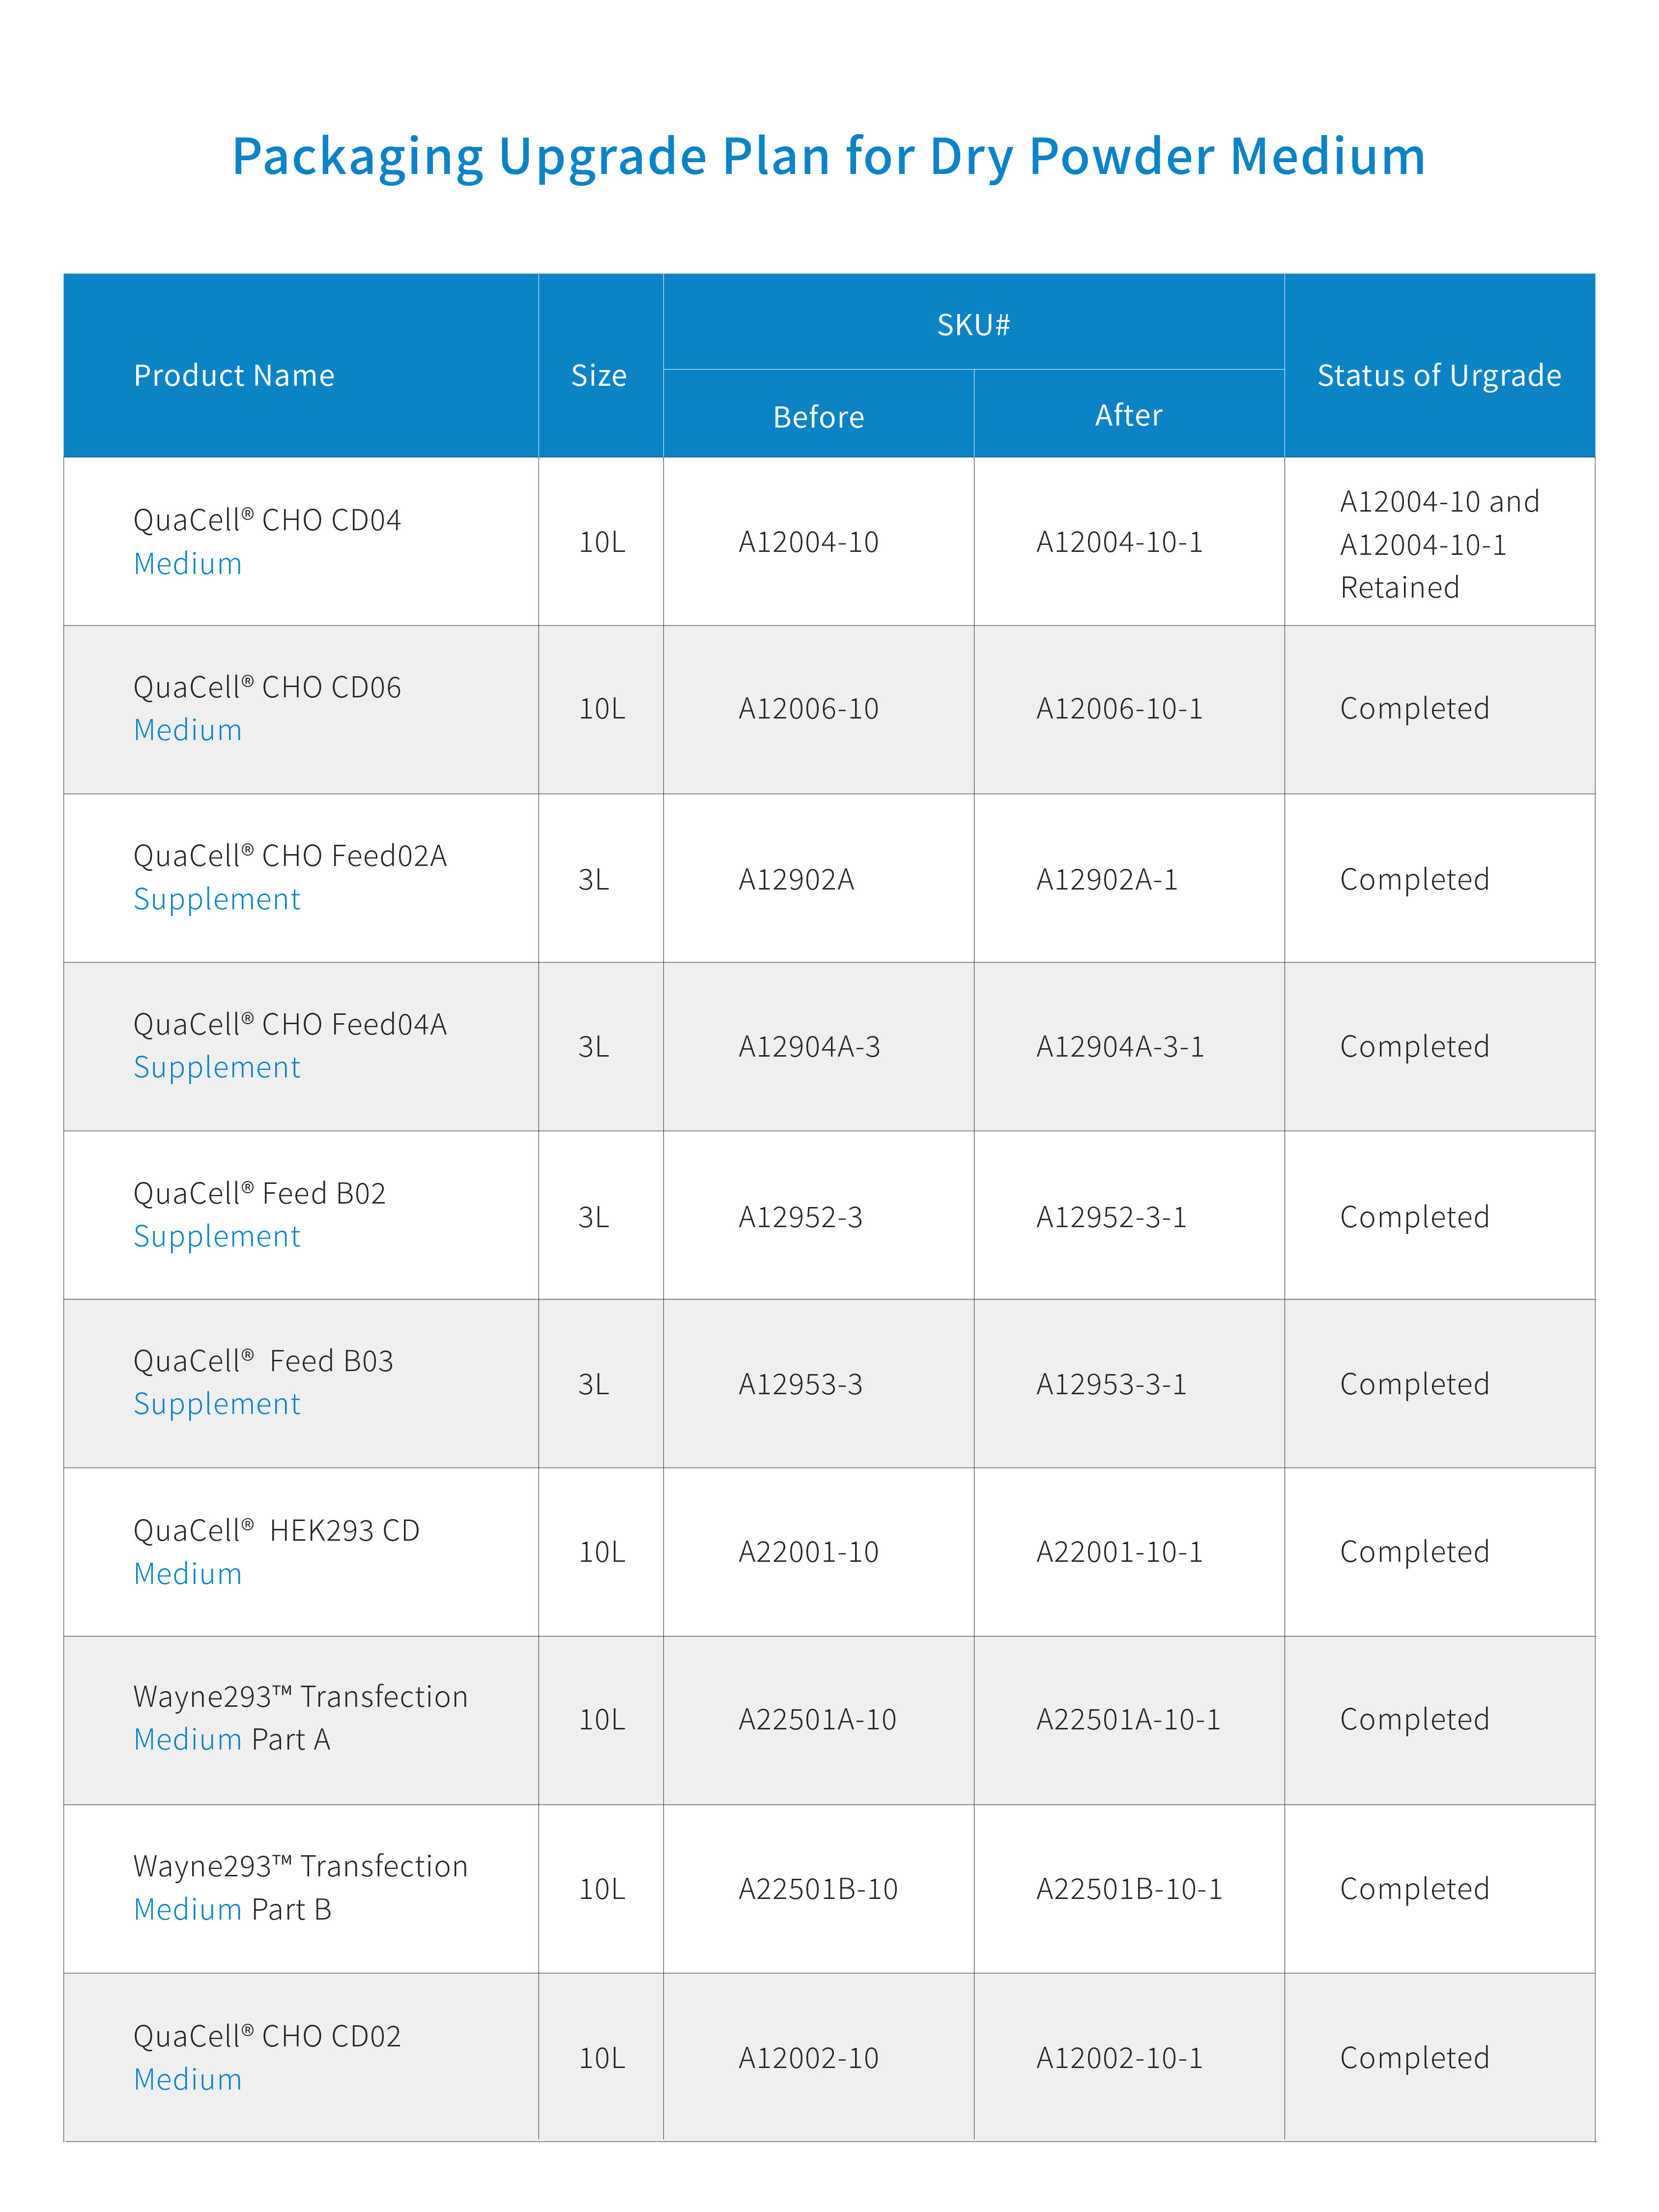Click the Size column header
The width and height of the screenshot is (1659, 2212).
(x=599, y=376)
